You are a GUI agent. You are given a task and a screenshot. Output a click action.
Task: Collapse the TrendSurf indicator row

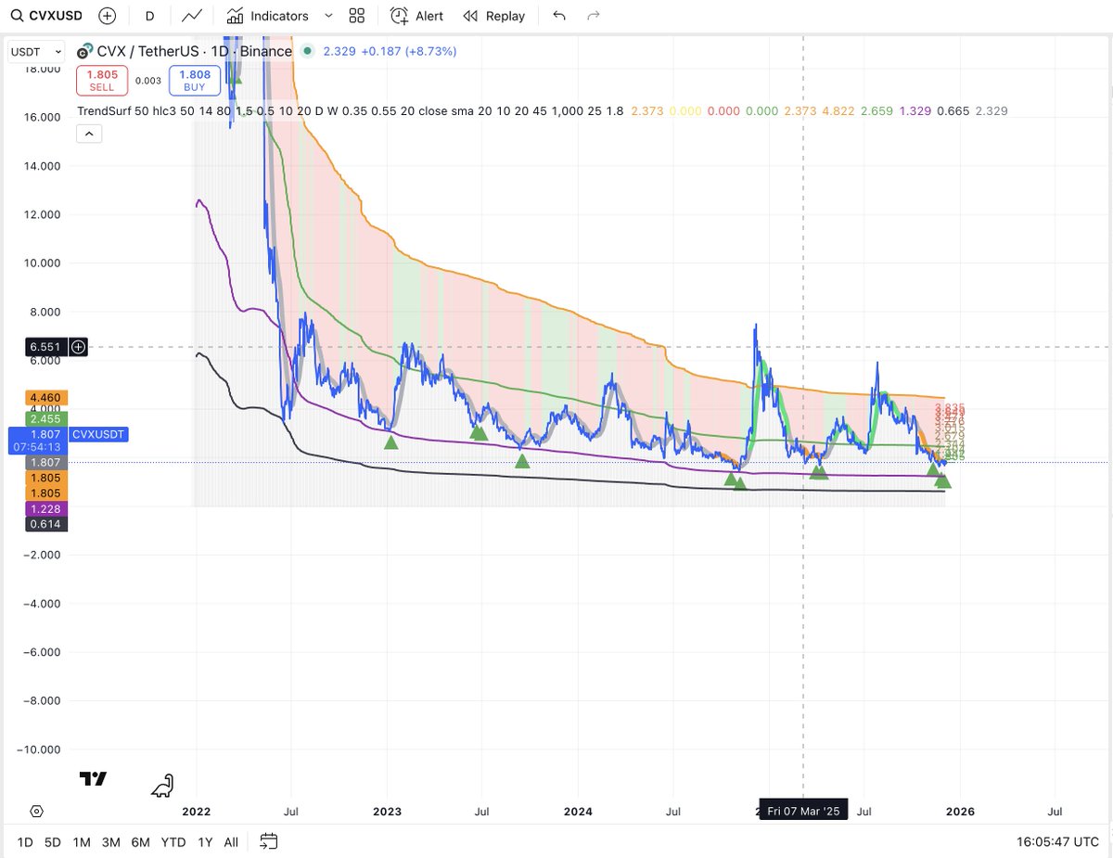point(89,133)
